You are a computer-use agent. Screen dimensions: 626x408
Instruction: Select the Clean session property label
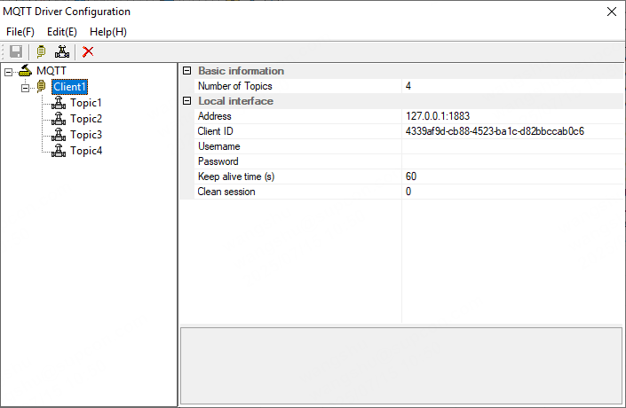coord(226,192)
